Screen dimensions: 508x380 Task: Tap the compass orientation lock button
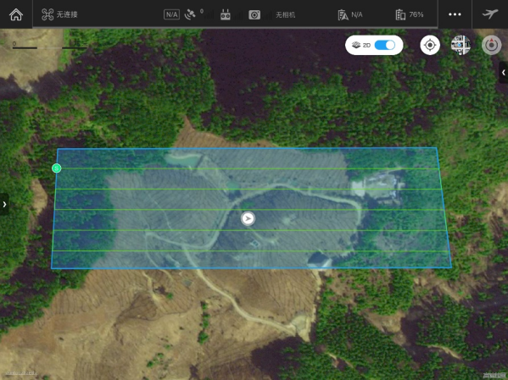492,45
